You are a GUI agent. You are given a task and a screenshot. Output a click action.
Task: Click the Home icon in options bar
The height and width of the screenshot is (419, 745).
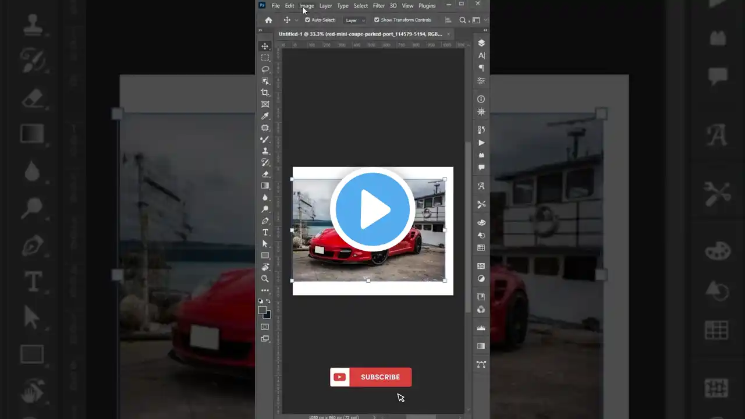click(x=268, y=20)
